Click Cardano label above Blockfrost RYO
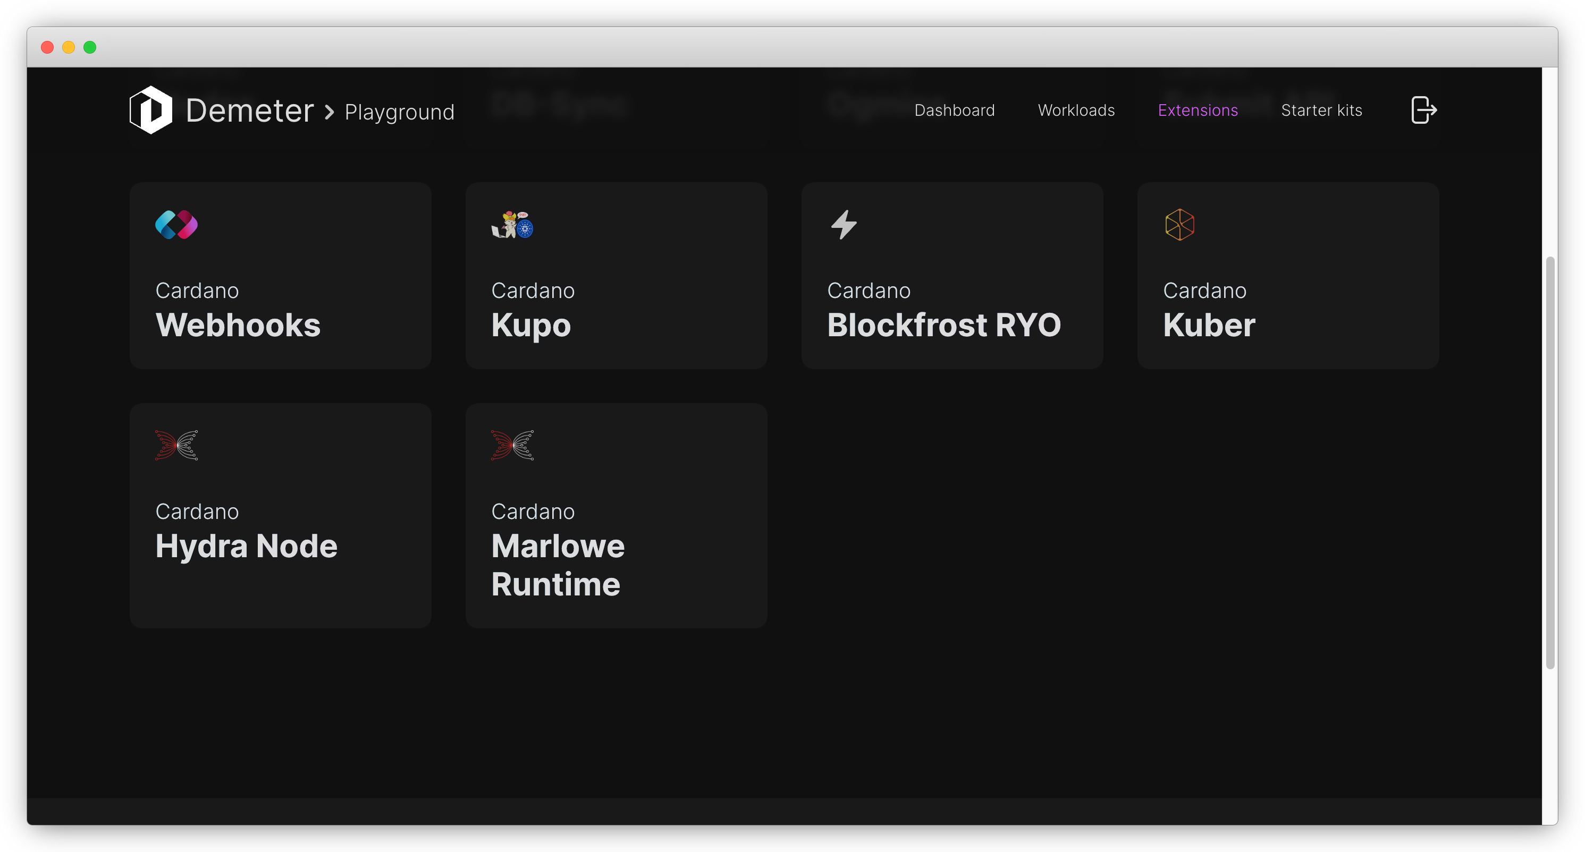This screenshot has width=1585, height=852. pyautogui.click(x=869, y=290)
